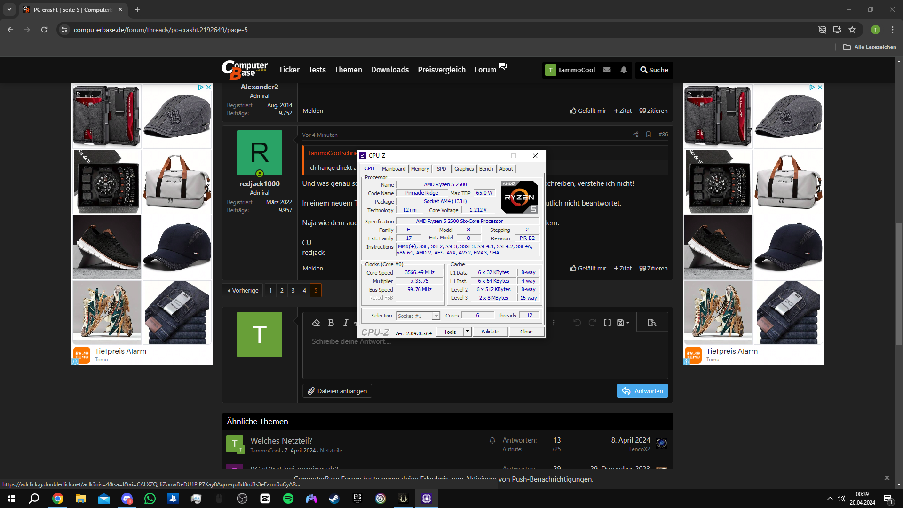This screenshot has width=903, height=508.
Task: Click the Steam taskbar icon
Action: click(334, 499)
